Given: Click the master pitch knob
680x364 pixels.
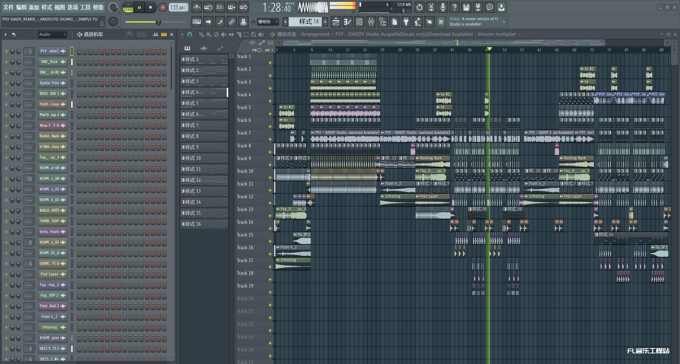Looking at the screenshot, I should coord(113,22).
